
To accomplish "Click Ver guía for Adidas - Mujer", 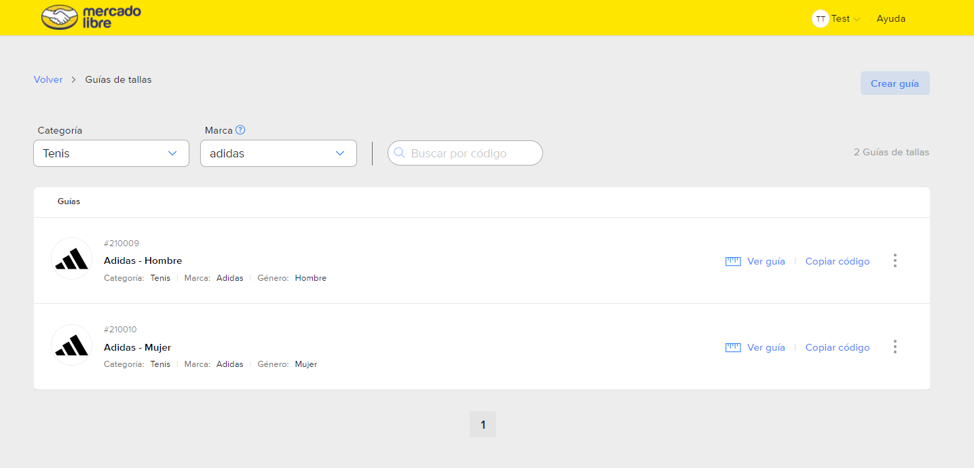I will (766, 347).
